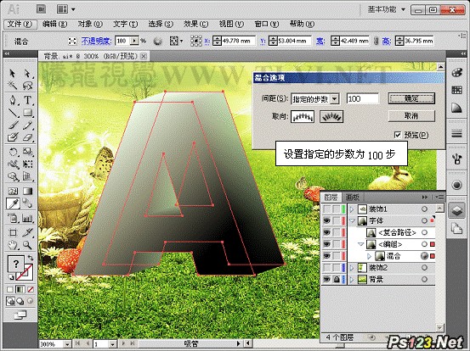470x351 pixels.
Task: Select the Zoom magnifier tool
Action: tap(27, 246)
